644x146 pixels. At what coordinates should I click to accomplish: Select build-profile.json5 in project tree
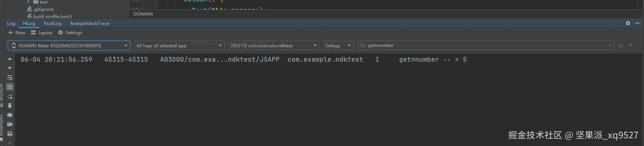pyautogui.click(x=53, y=16)
